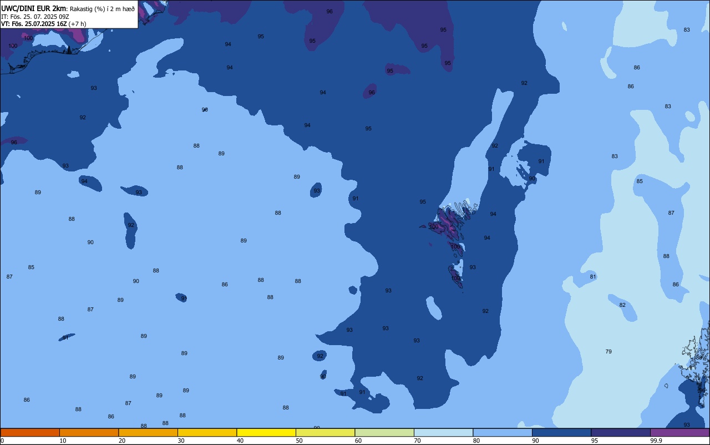Click the light blue 70–80 legend segment
The width and height of the screenshot is (710, 445).
(443, 432)
